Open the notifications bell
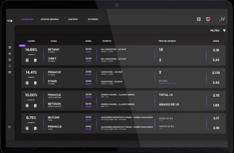This screenshot has width=234, height=153. pos(208,19)
